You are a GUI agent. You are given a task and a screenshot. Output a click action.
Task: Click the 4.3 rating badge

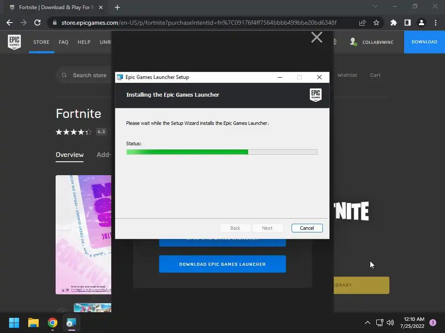point(101,132)
